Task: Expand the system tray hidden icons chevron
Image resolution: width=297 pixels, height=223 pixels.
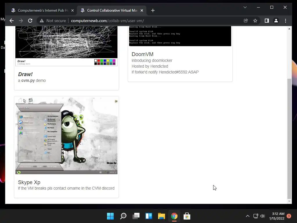Action: tap(248, 216)
